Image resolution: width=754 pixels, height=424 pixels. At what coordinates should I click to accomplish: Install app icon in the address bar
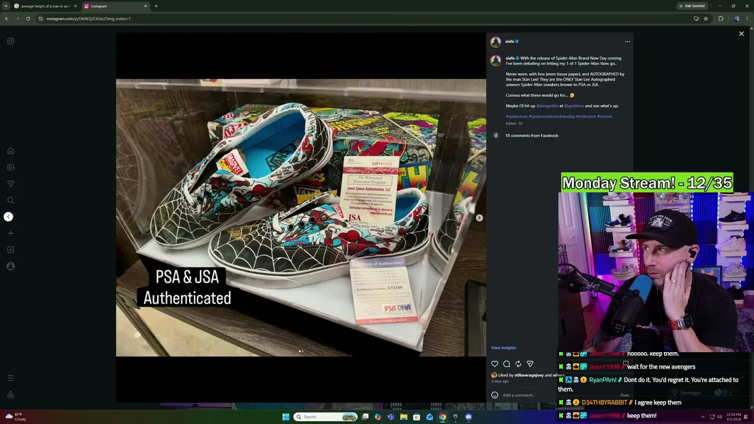point(696,18)
